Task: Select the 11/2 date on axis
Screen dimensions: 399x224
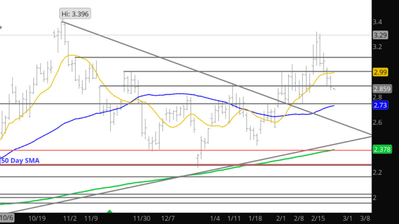Action: (70, 219)
